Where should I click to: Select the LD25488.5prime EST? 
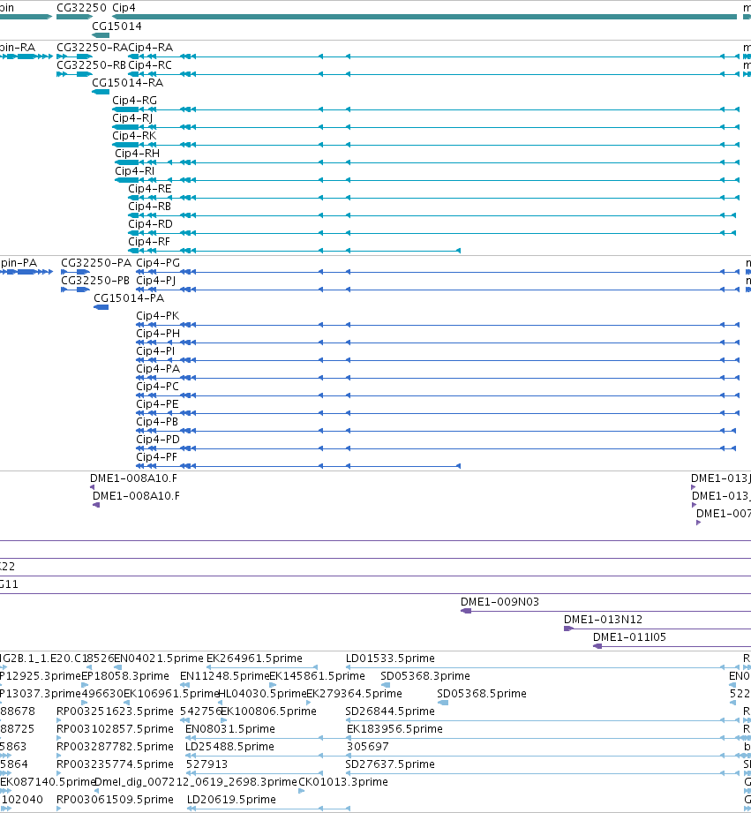point(230,747)
